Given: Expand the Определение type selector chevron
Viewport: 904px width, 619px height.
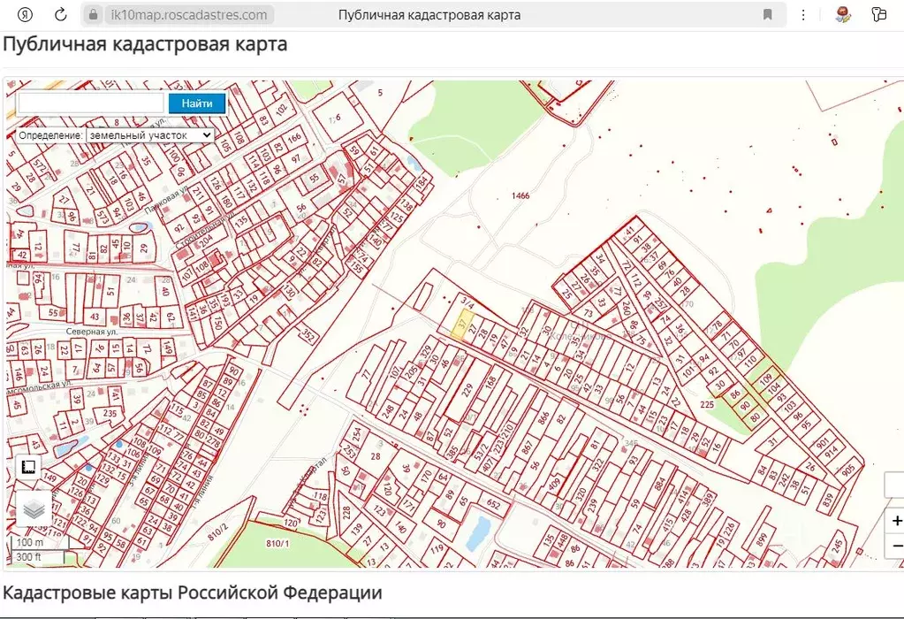Looking at the screenshot, I should (205, 134).
